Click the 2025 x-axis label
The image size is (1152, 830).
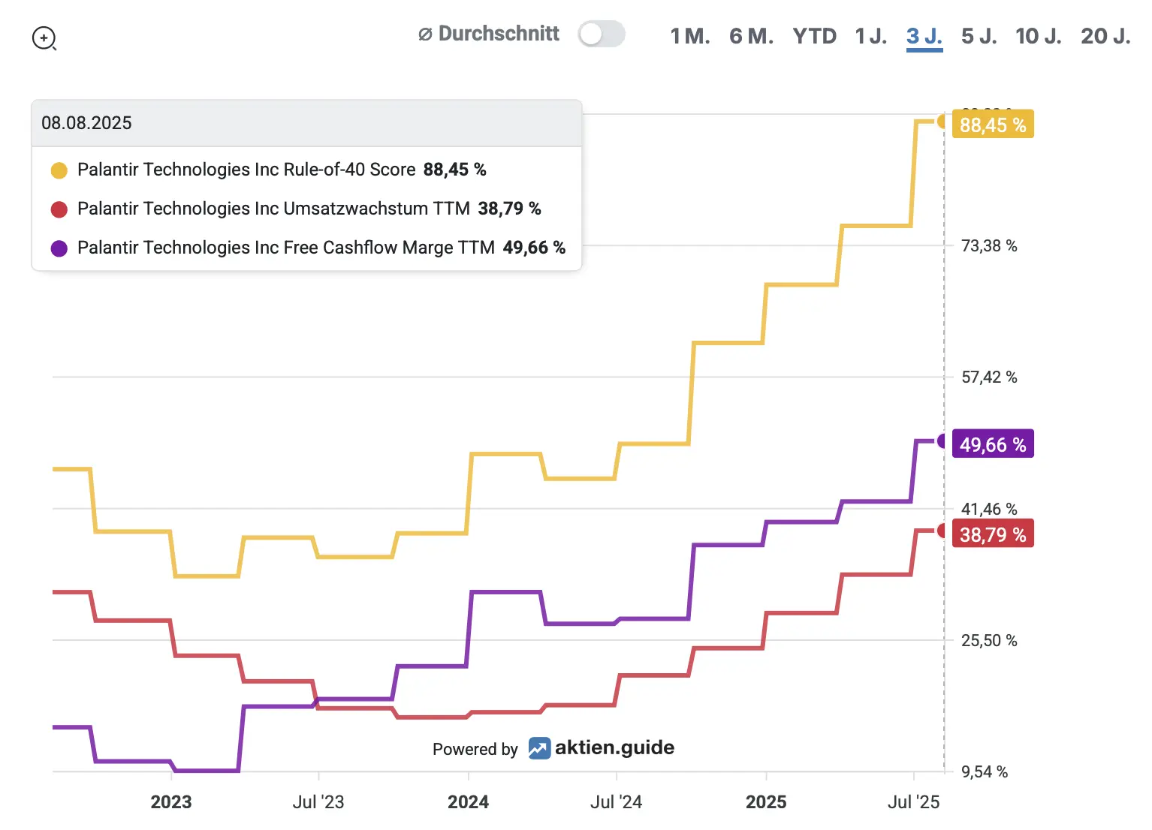[x=766, y=801]
